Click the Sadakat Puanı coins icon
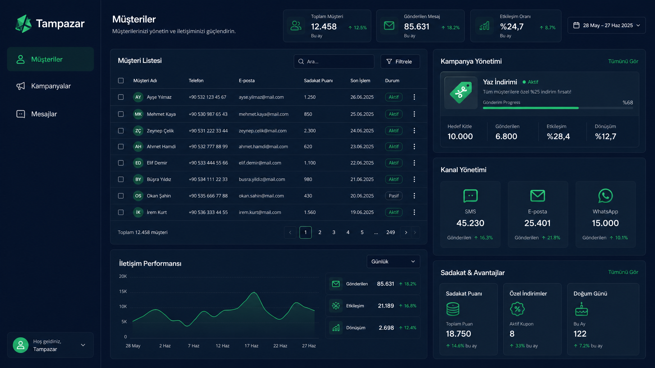655x368 pixels. 453,309
